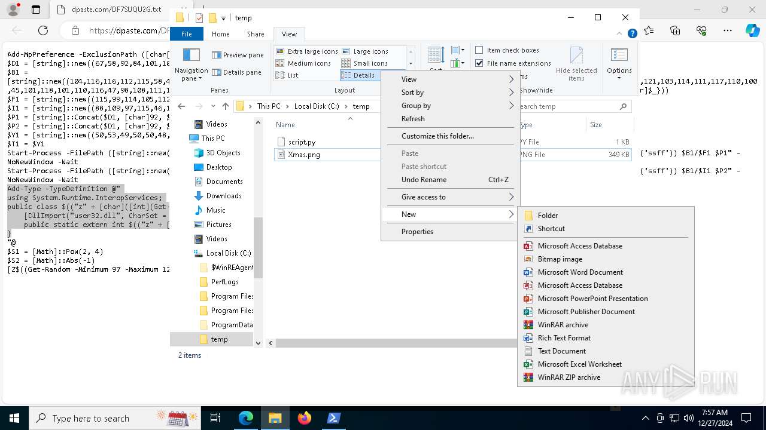
Task: Toggle the Preview pane
Action: [x=238, y=55]
